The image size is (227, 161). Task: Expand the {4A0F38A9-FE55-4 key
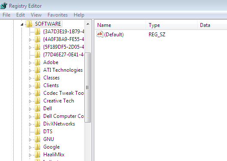click(30, 40)
